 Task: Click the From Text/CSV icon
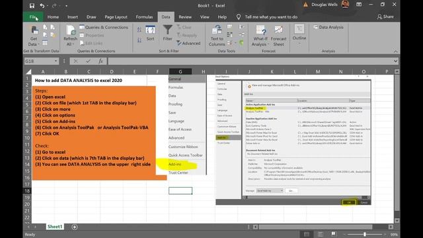click(x=45, y=27)
